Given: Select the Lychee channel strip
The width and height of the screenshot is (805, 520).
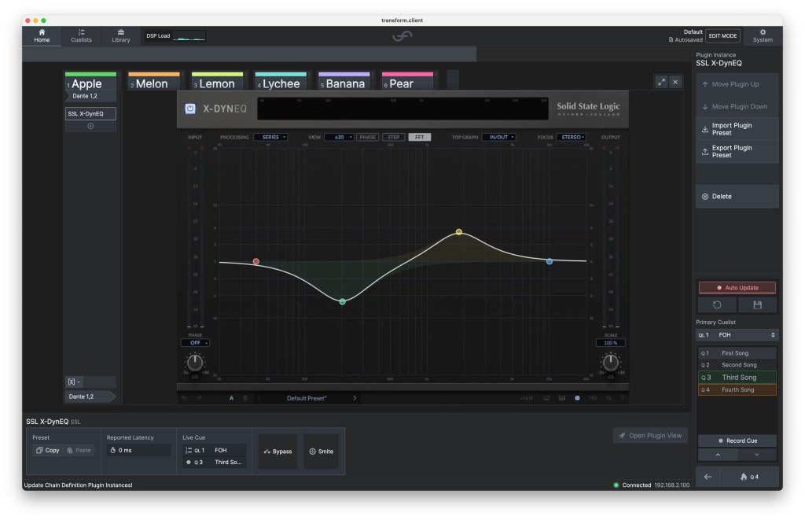Looking at the screenshot, I should (x=281, y=83).
